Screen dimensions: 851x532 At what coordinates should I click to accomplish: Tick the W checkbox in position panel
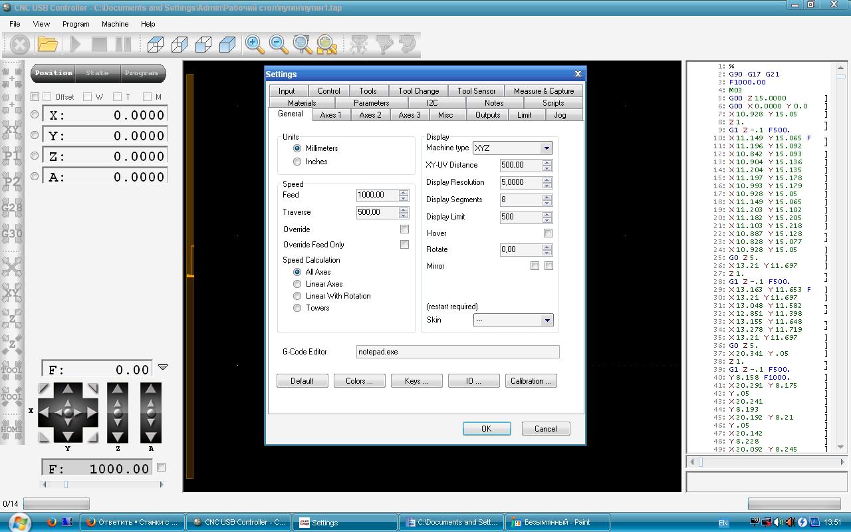(x=87, y=97)
